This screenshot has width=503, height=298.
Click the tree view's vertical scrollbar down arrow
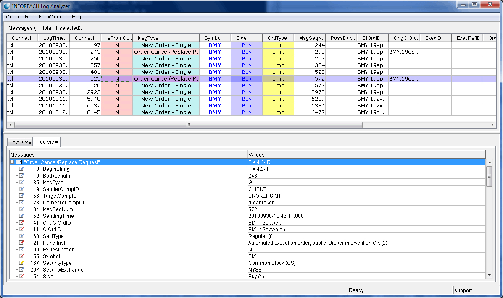pyautogui.click(x=489, y=275)
